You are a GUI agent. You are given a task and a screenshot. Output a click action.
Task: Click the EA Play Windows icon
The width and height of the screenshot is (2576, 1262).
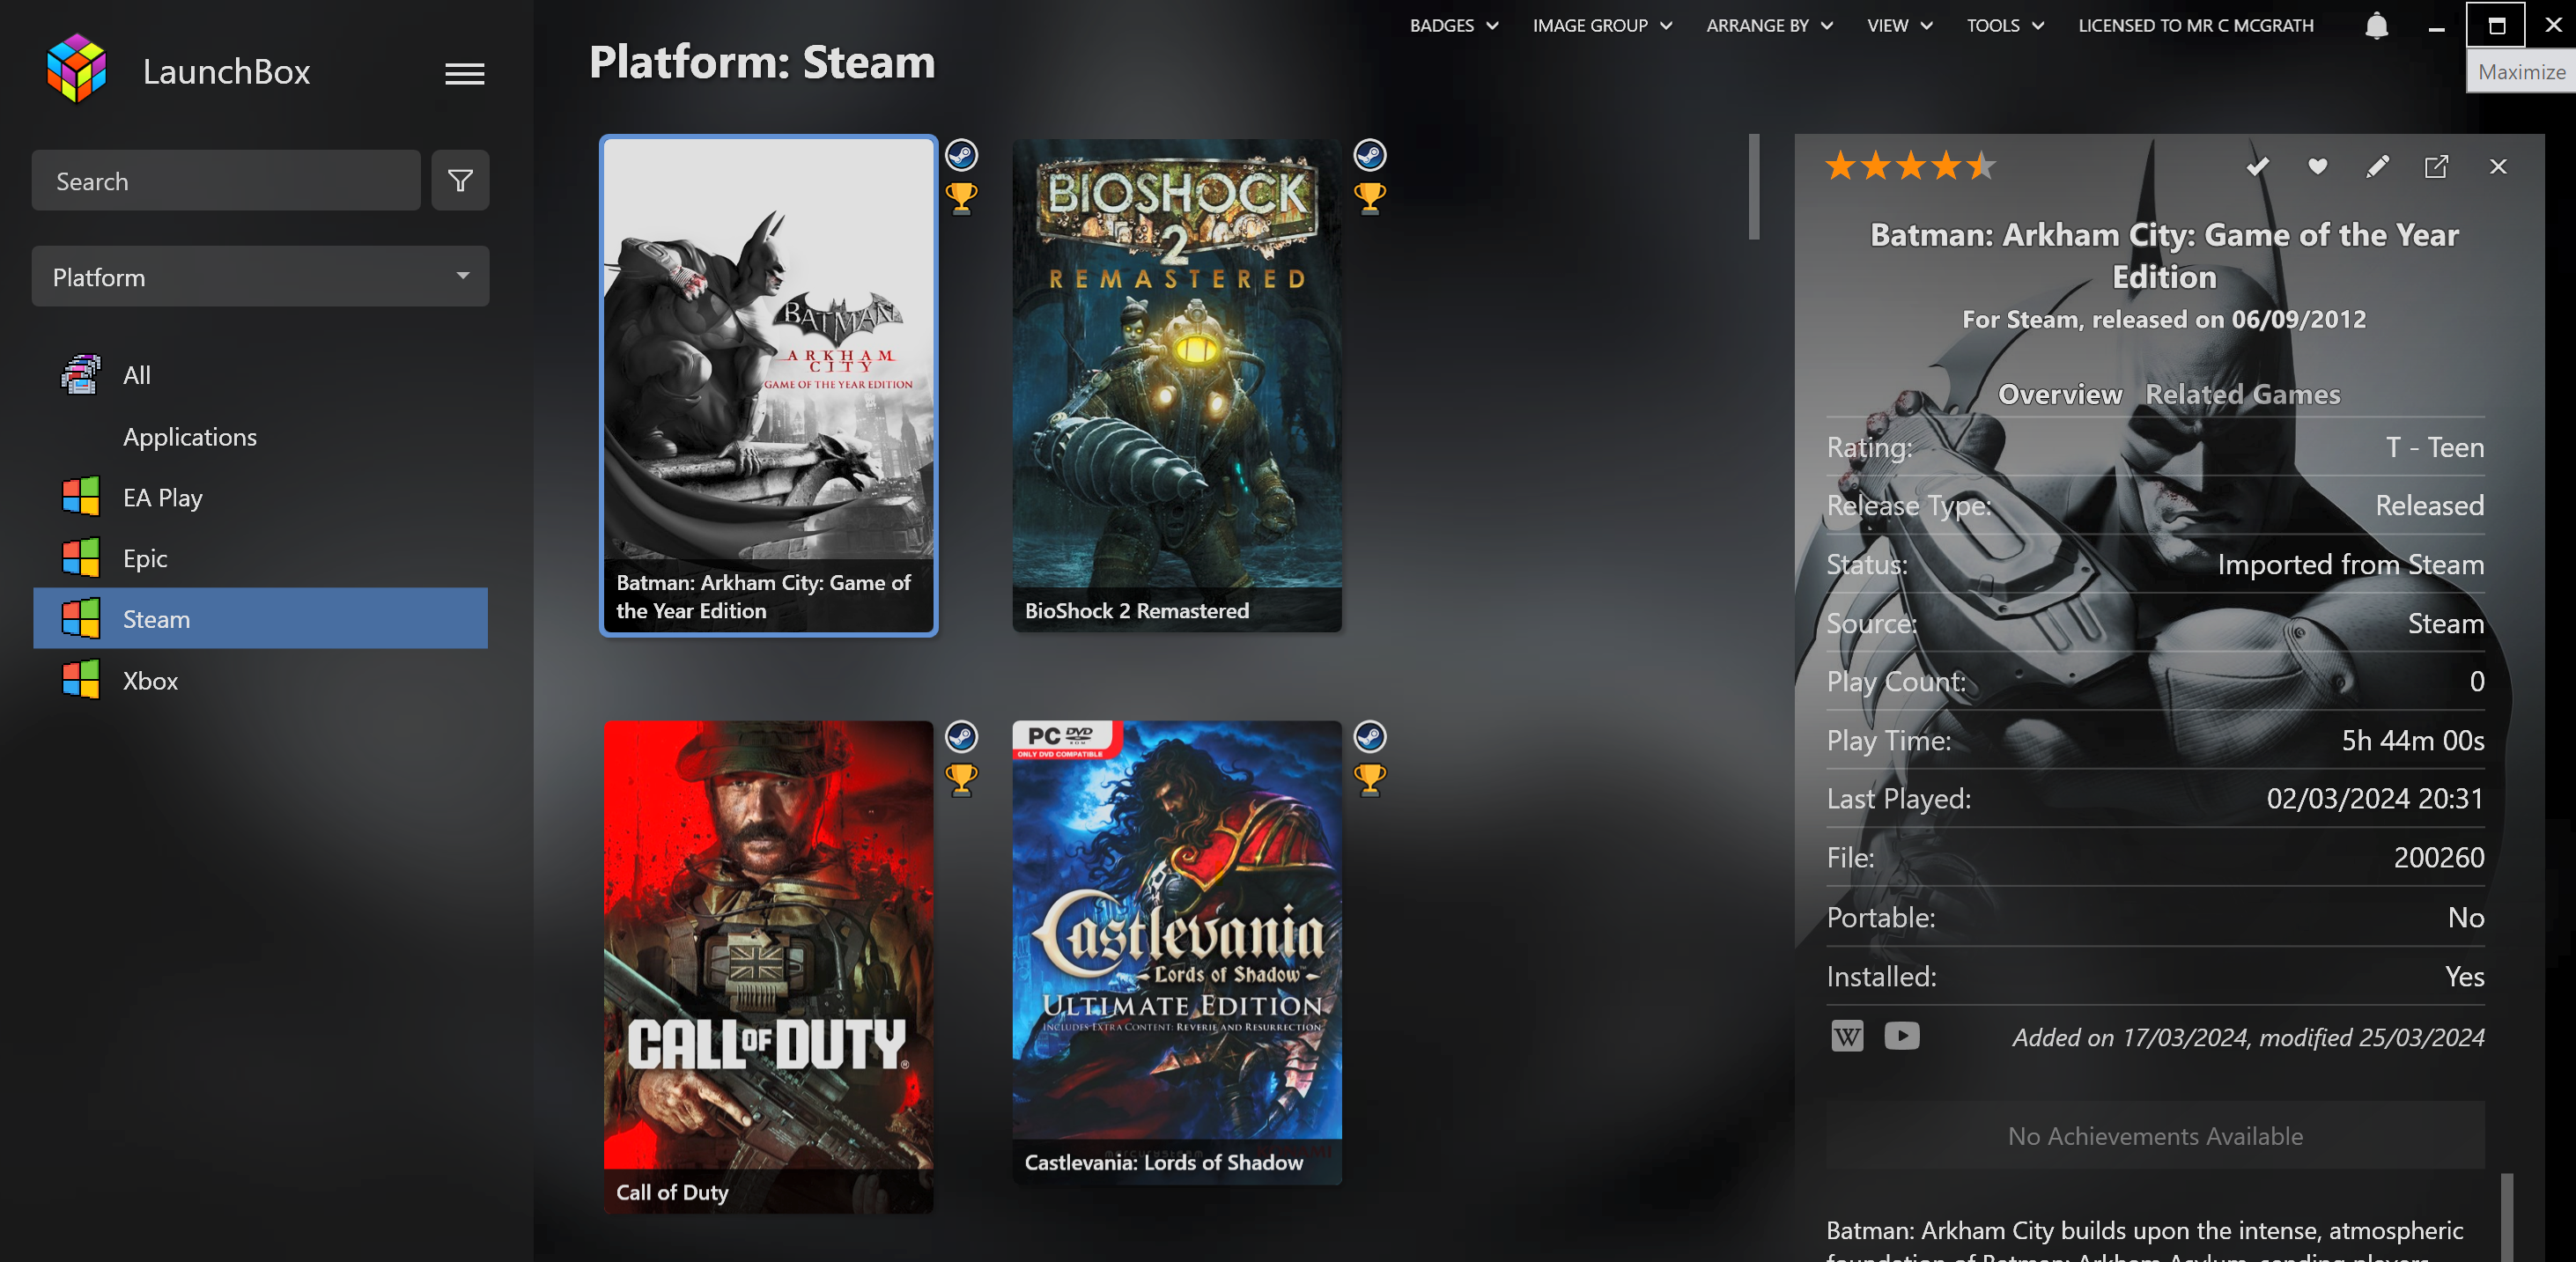click(x=80, y=497)
